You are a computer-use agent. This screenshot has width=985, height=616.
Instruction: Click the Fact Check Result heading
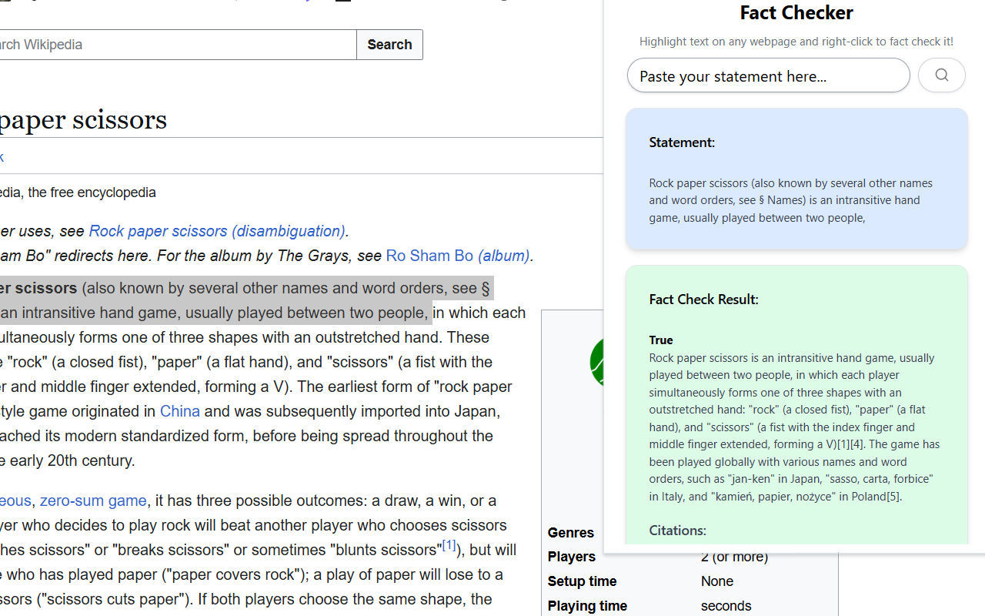coord(703,299)
